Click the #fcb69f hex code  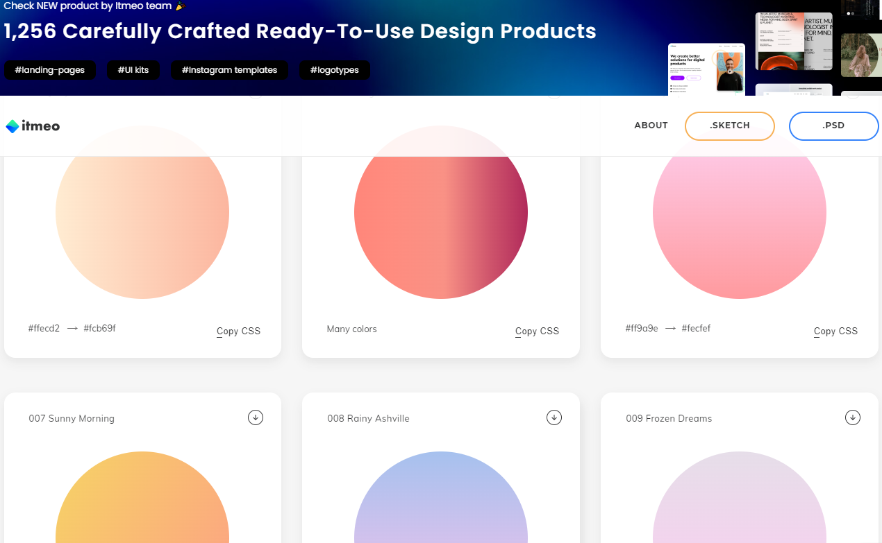pyautogui.click(x=99, y=329)
